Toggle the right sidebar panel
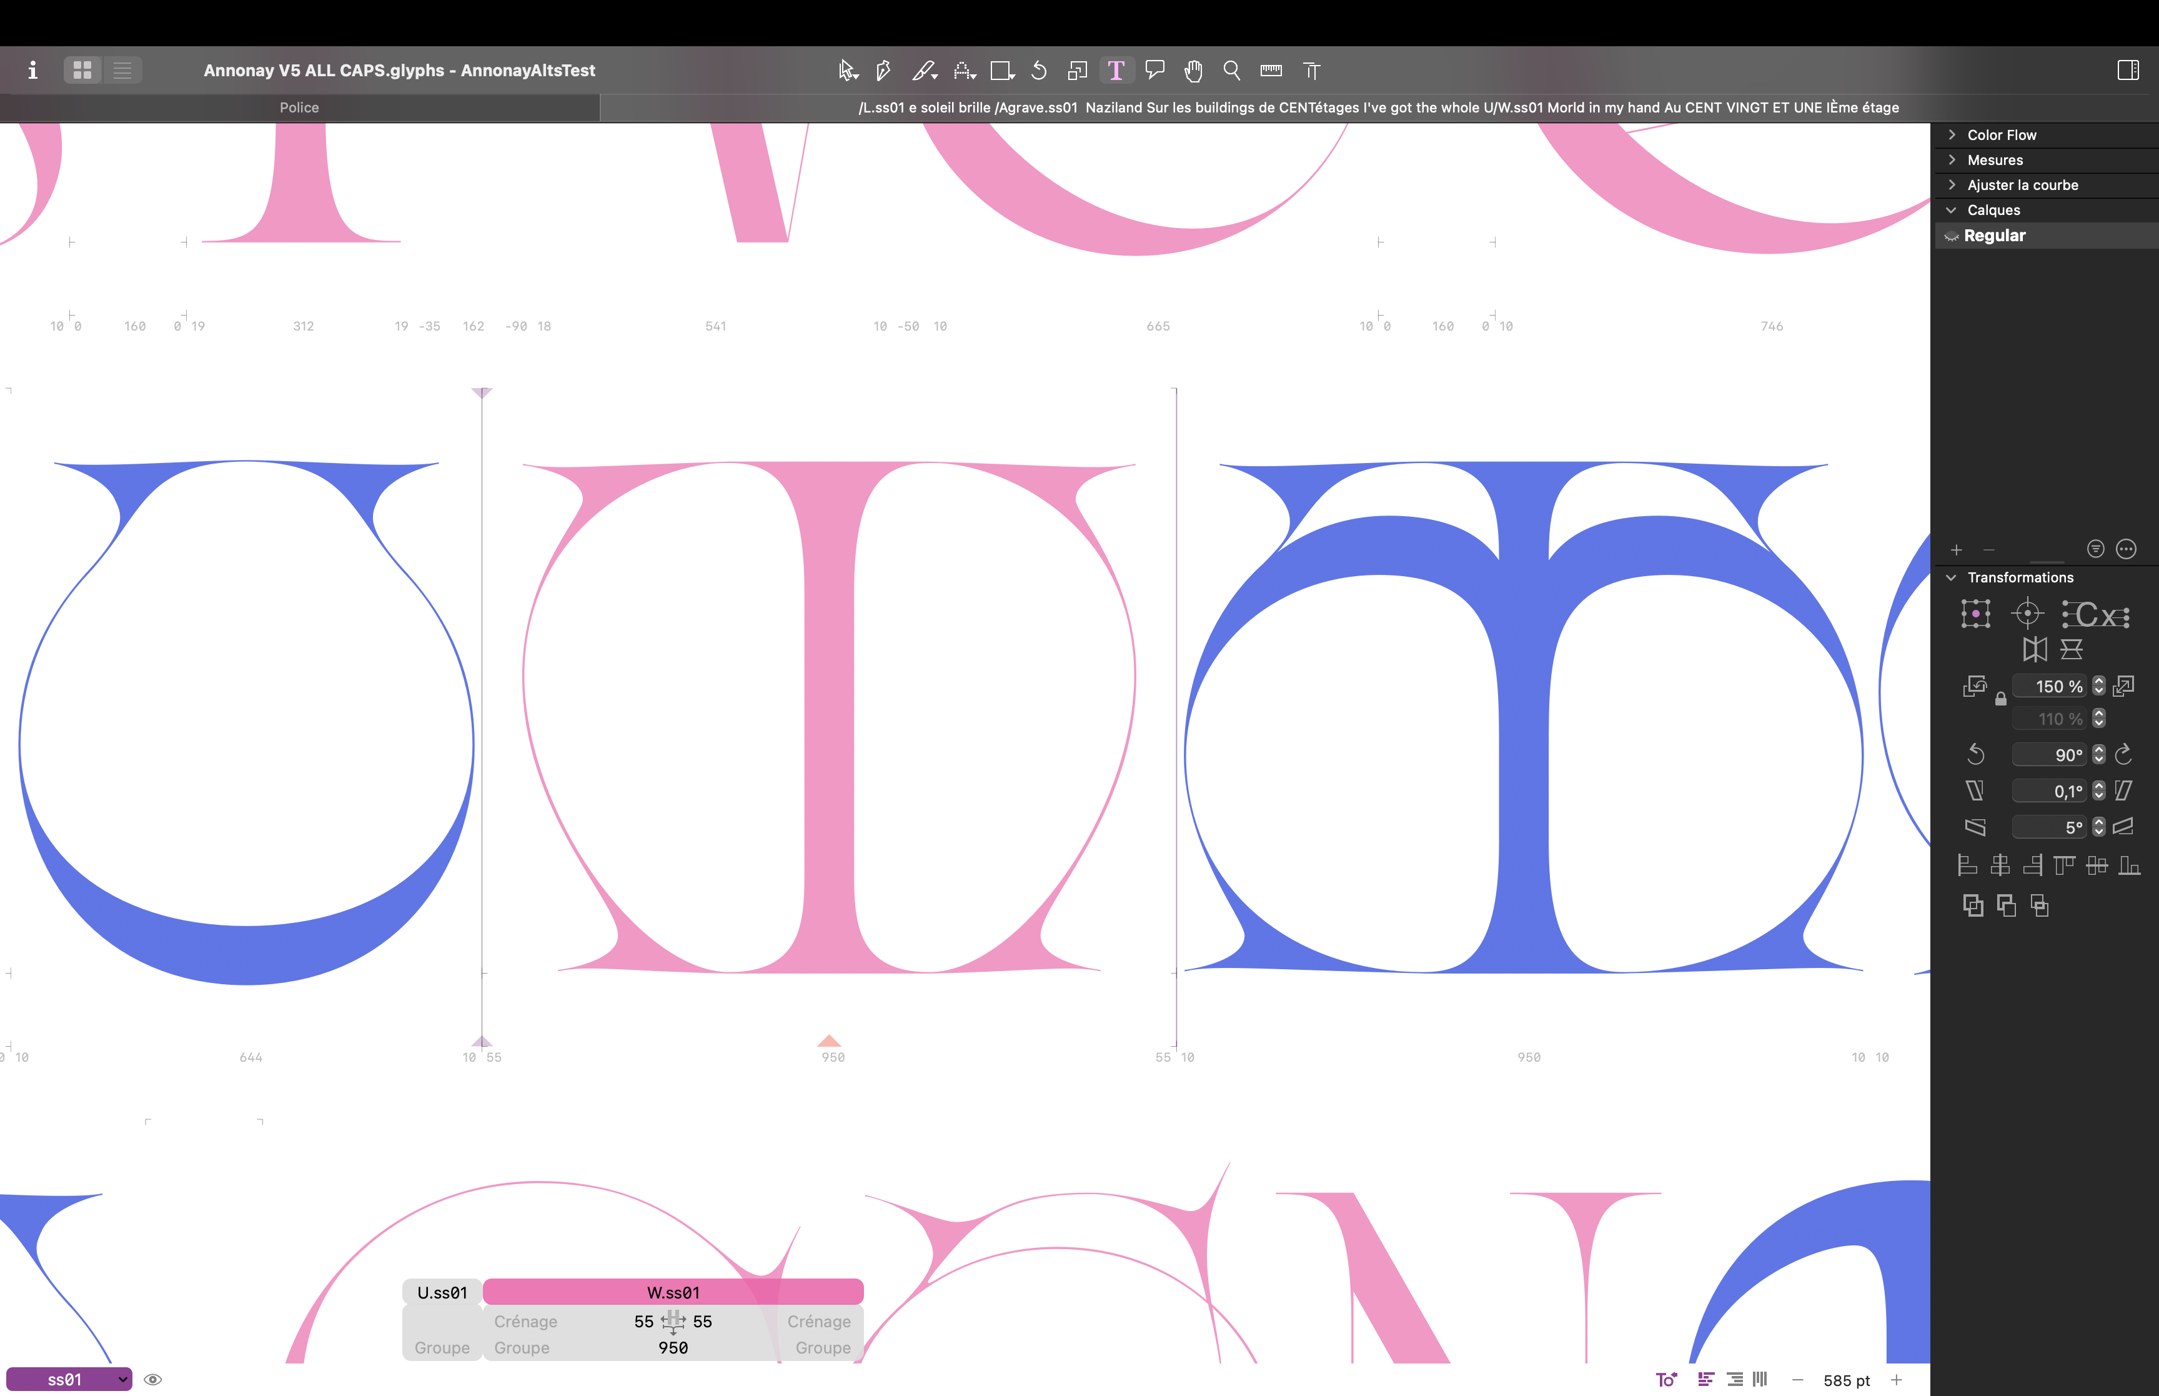Viewport: 2159px width, 1396px height. tap(2127, 70)
